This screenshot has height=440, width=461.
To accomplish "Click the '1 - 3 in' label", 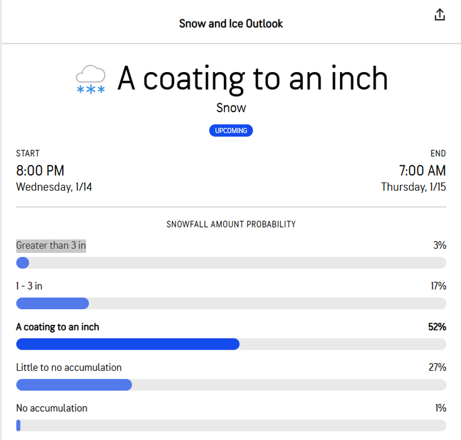I will (x=29, y=286).
